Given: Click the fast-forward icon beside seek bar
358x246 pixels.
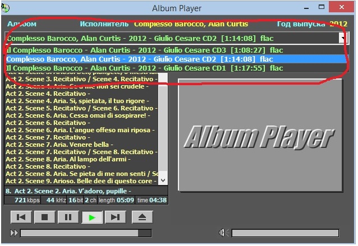Looking at the screenshot, I should [x=14, y=233].
